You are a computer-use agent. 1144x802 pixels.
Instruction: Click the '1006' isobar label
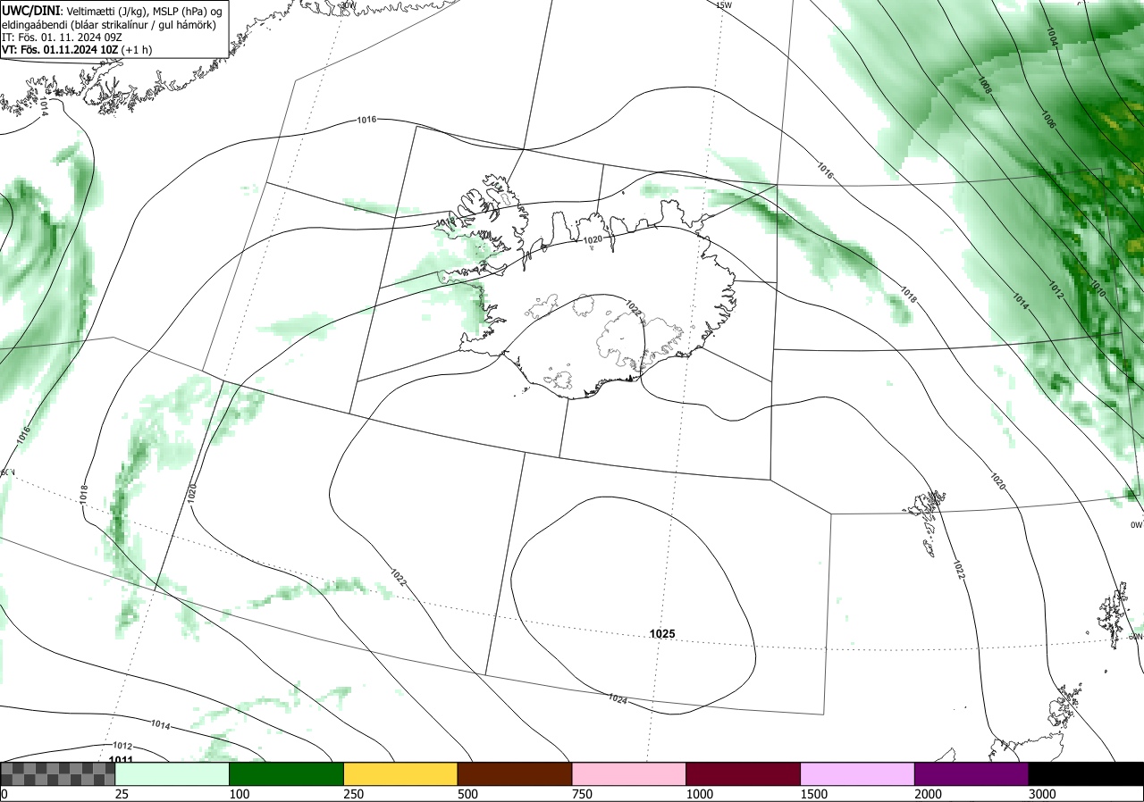click(1048, 120)
